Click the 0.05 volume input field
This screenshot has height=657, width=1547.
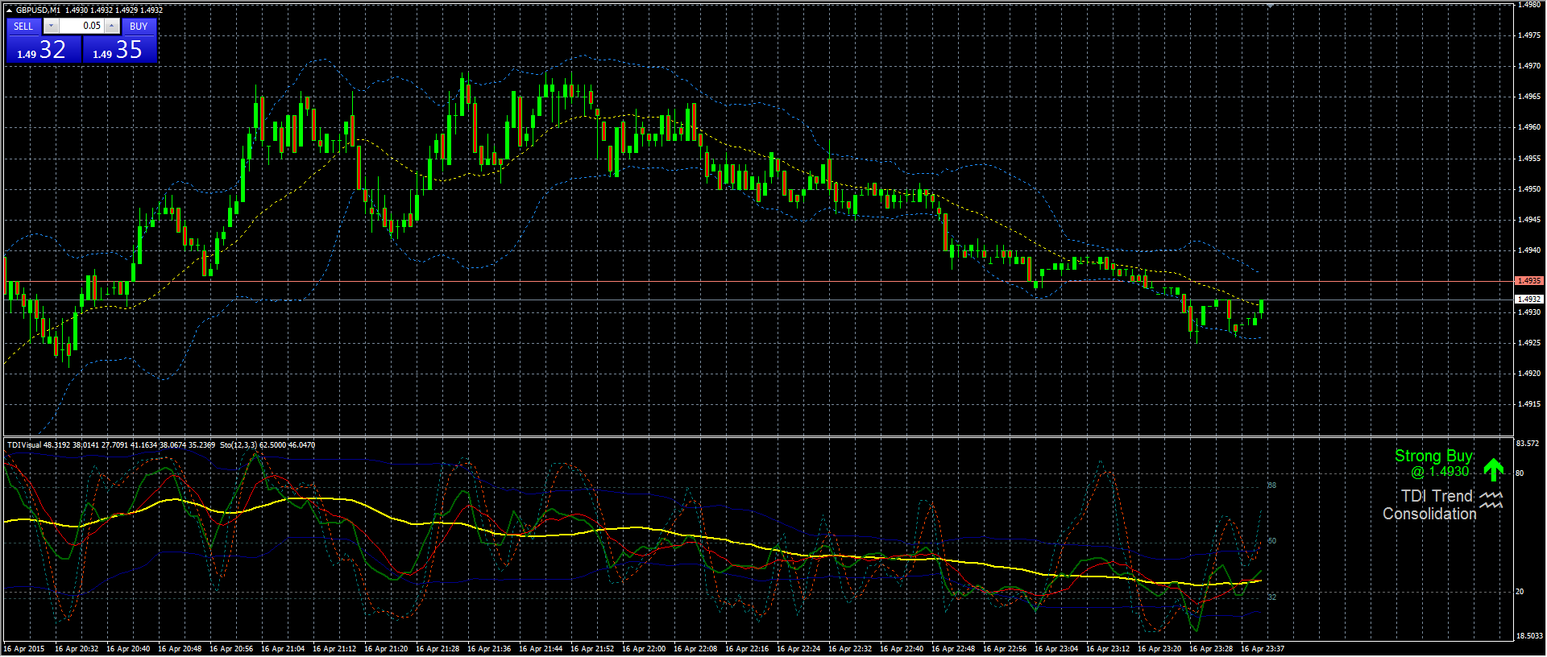click(x=81, y=26)
